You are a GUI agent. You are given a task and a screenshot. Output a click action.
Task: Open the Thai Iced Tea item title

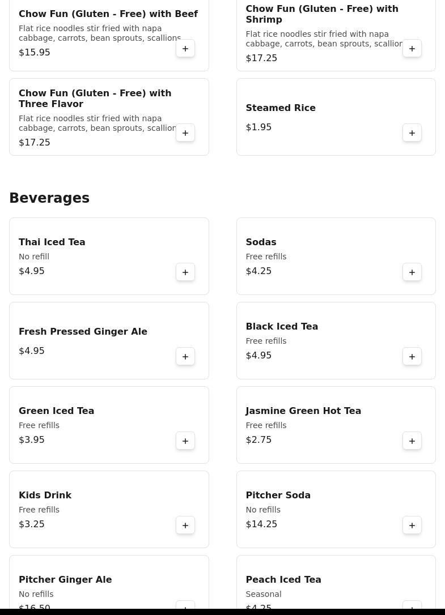pos(52,242)
